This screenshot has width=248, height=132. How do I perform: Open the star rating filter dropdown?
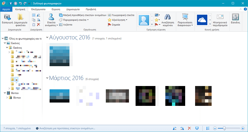tap(157, 20)
